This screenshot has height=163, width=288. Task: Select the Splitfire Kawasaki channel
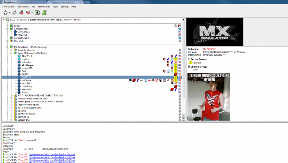26,114
